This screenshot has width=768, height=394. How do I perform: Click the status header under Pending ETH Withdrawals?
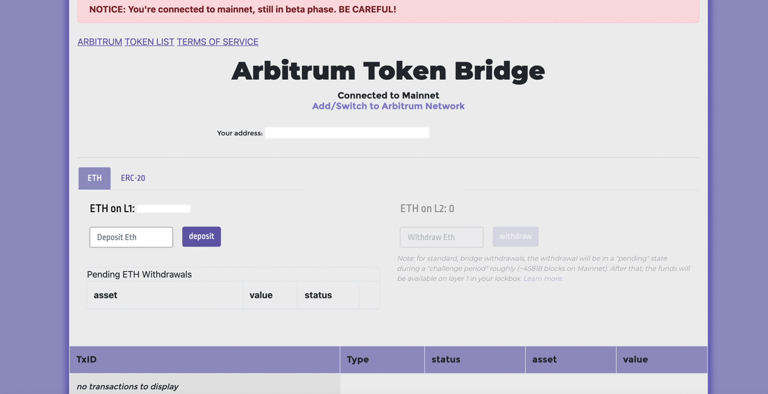click(318, 295)
